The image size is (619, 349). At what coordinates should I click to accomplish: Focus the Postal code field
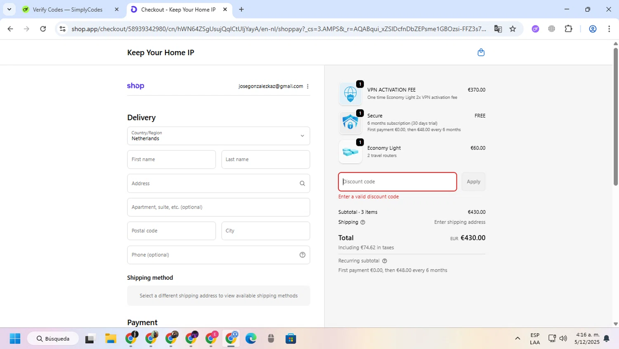(171, 231)
